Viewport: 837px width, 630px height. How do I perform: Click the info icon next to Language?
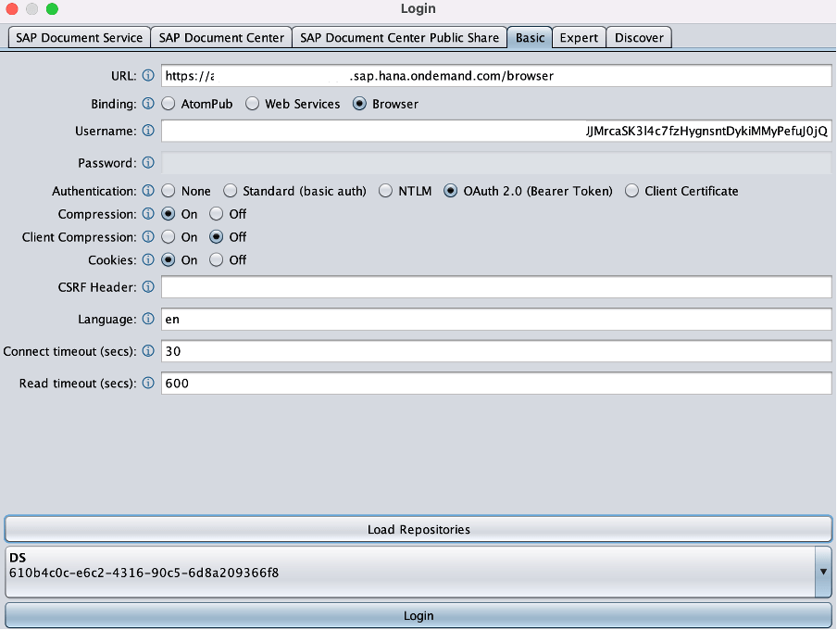(x=148, y=319)
